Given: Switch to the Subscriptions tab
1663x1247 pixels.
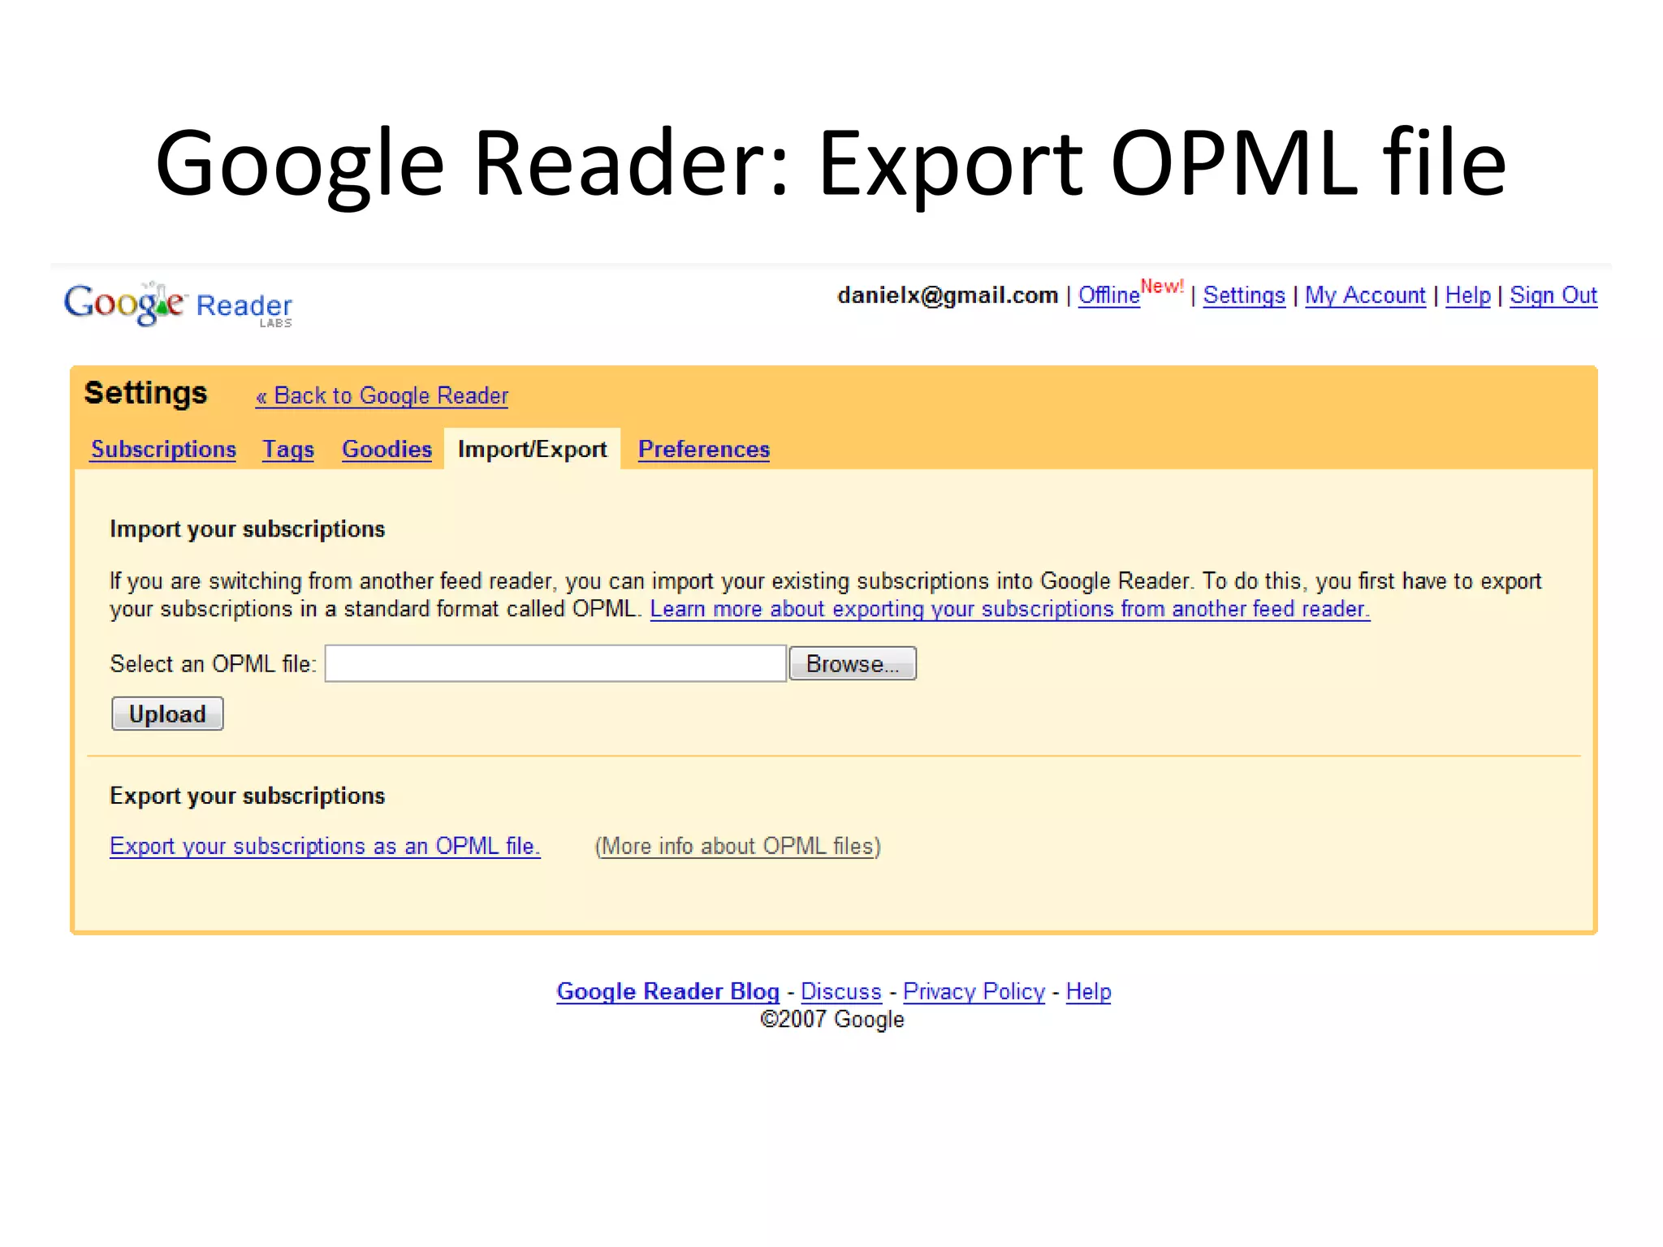Looking at the screenshot, I should 163,449.
